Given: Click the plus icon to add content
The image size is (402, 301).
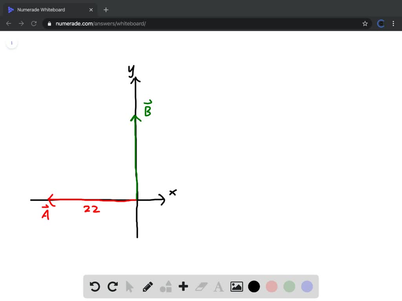Looking at the screenshot, I should pyautogui.click(x=183, y=286).
